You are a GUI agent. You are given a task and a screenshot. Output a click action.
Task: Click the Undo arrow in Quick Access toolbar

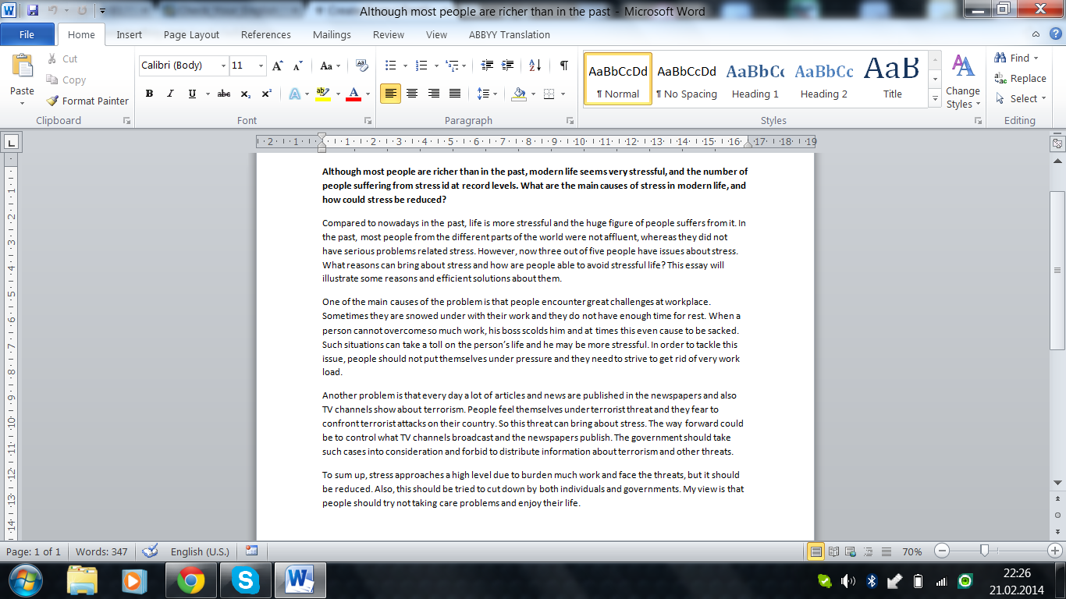pyautogui.click(x=53, y=11)
